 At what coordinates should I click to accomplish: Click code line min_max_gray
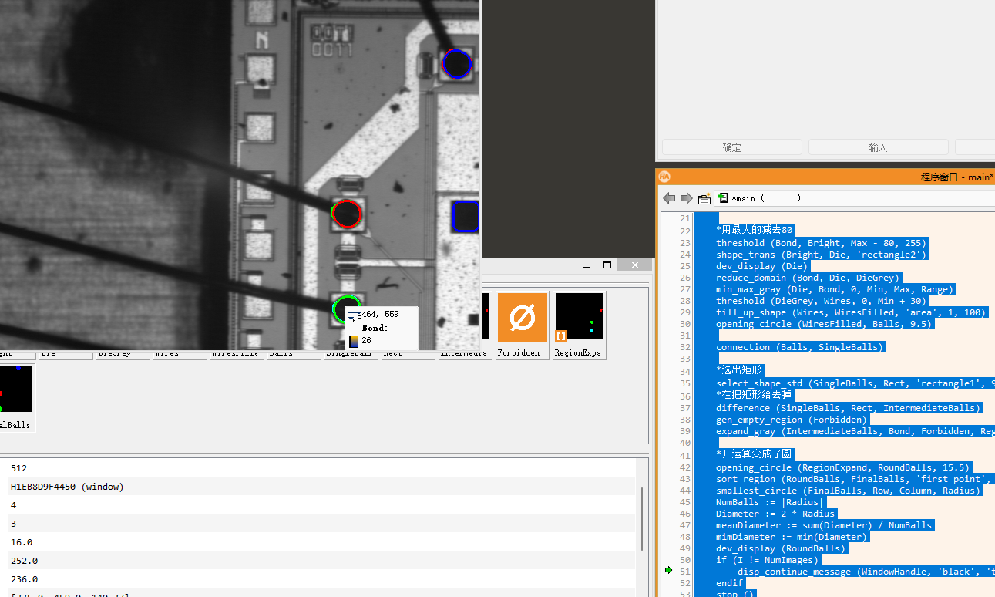coord(835,288)
